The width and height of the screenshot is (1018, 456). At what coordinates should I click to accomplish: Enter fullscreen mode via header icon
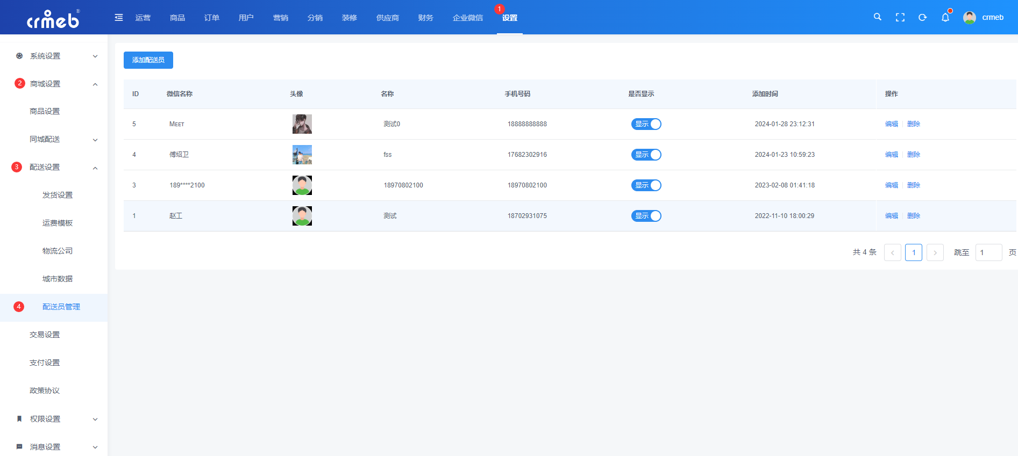pos(900,17)
